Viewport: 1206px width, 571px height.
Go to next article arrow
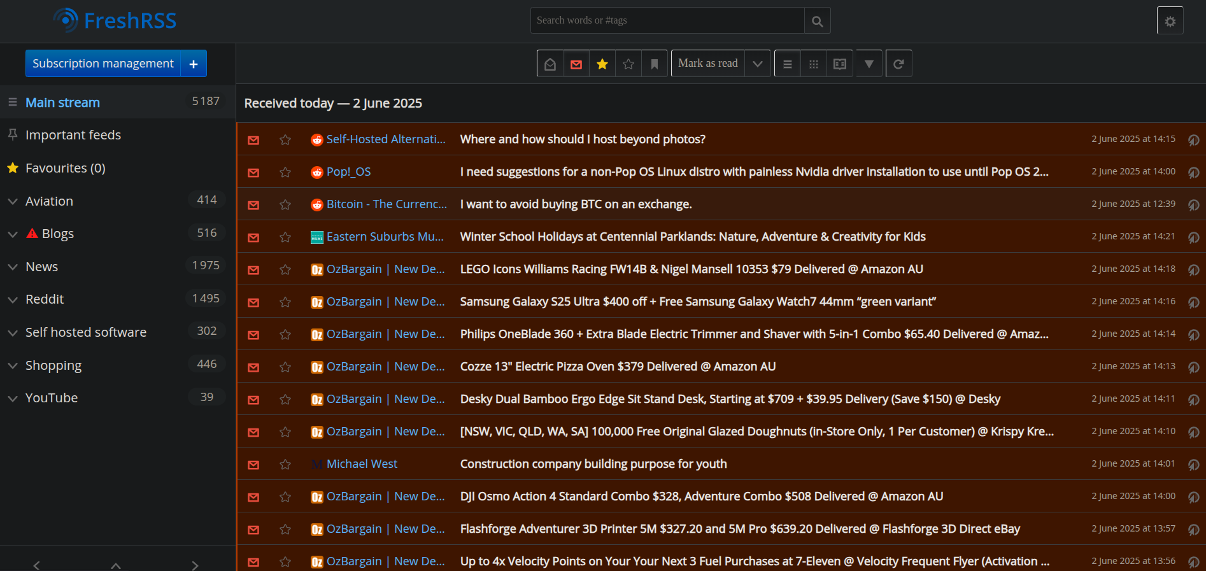[x=195, y=565]
